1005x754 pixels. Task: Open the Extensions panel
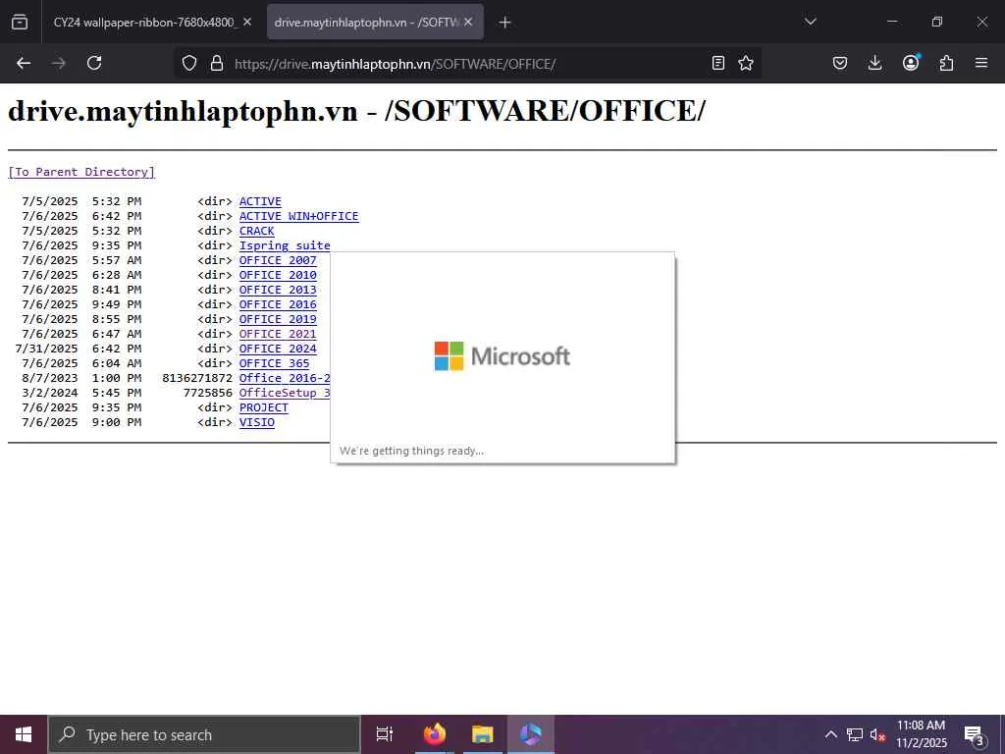[946, 63]
